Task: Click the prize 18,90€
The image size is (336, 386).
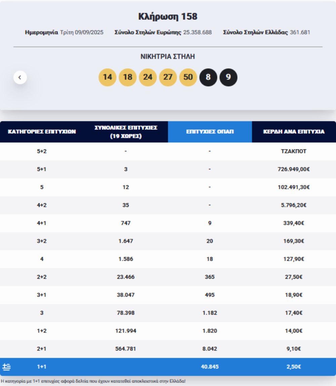Action: 294,295
